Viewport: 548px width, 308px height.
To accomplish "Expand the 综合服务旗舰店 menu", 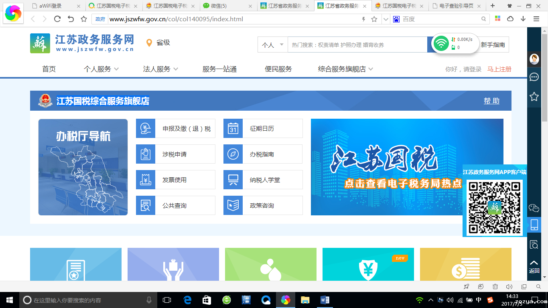I will point(345,69).
